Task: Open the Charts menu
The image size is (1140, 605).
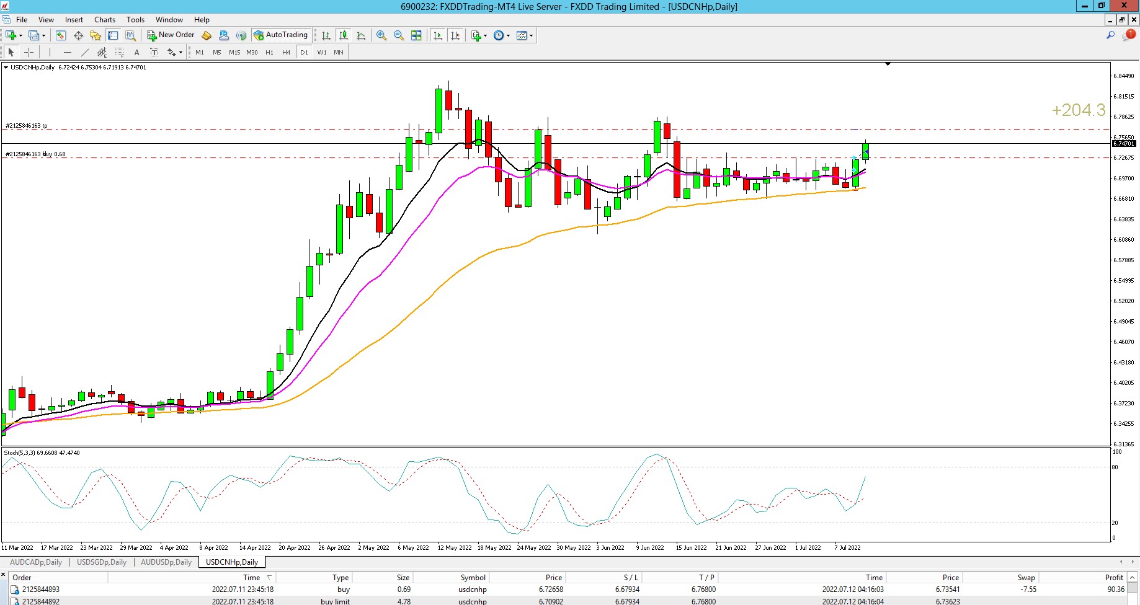Action: coord(105,20)
